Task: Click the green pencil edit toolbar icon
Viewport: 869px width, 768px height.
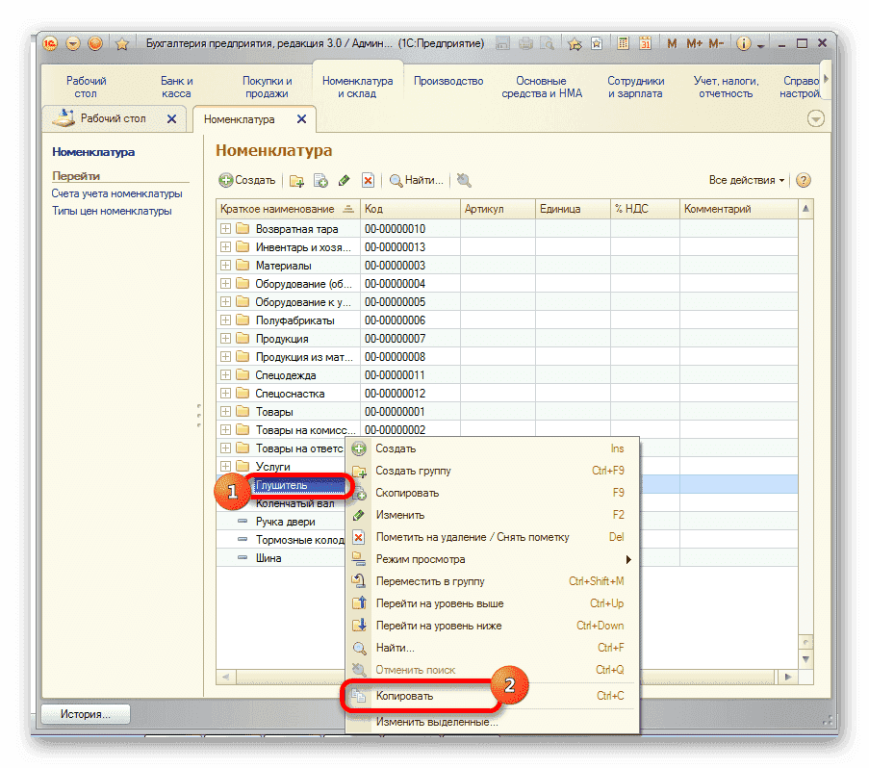Action: coord(345,180)
